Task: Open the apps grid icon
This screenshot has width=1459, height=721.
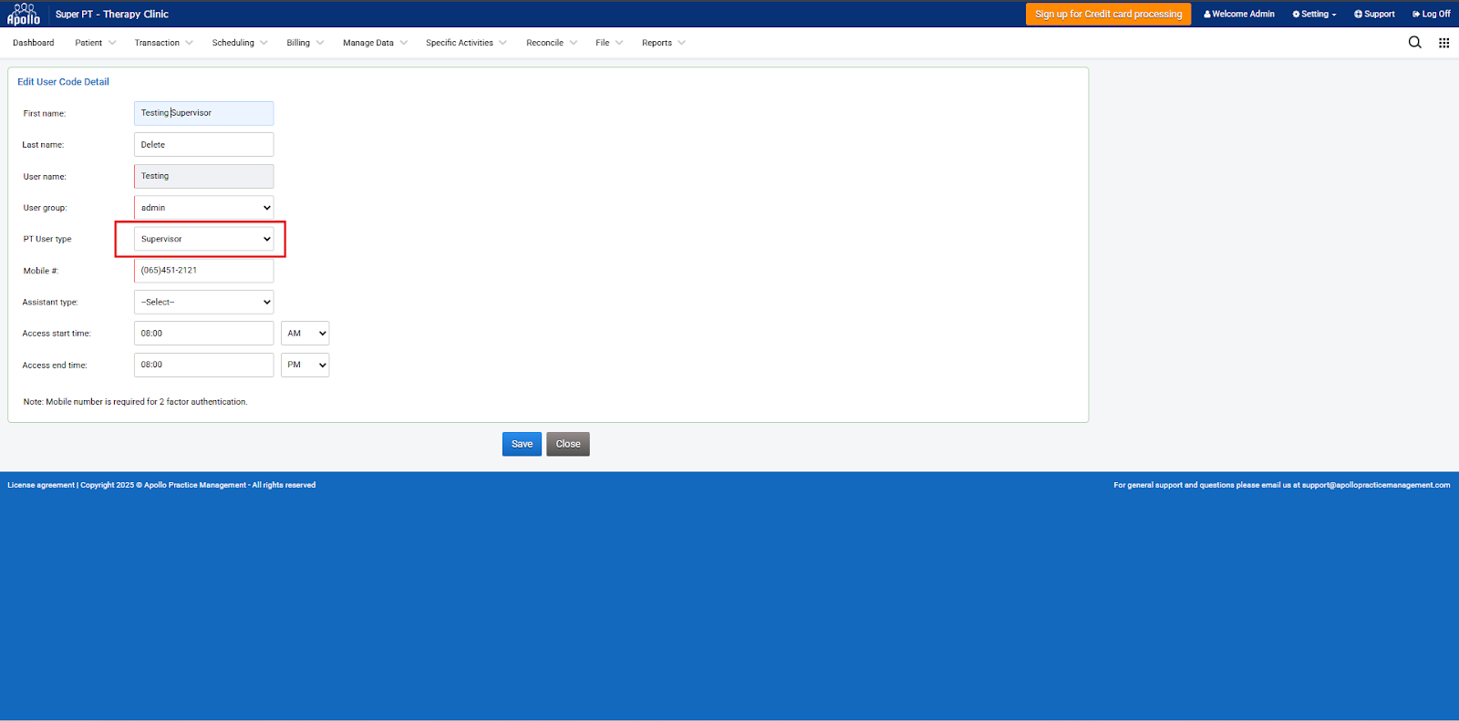Action: [1443, 43]
